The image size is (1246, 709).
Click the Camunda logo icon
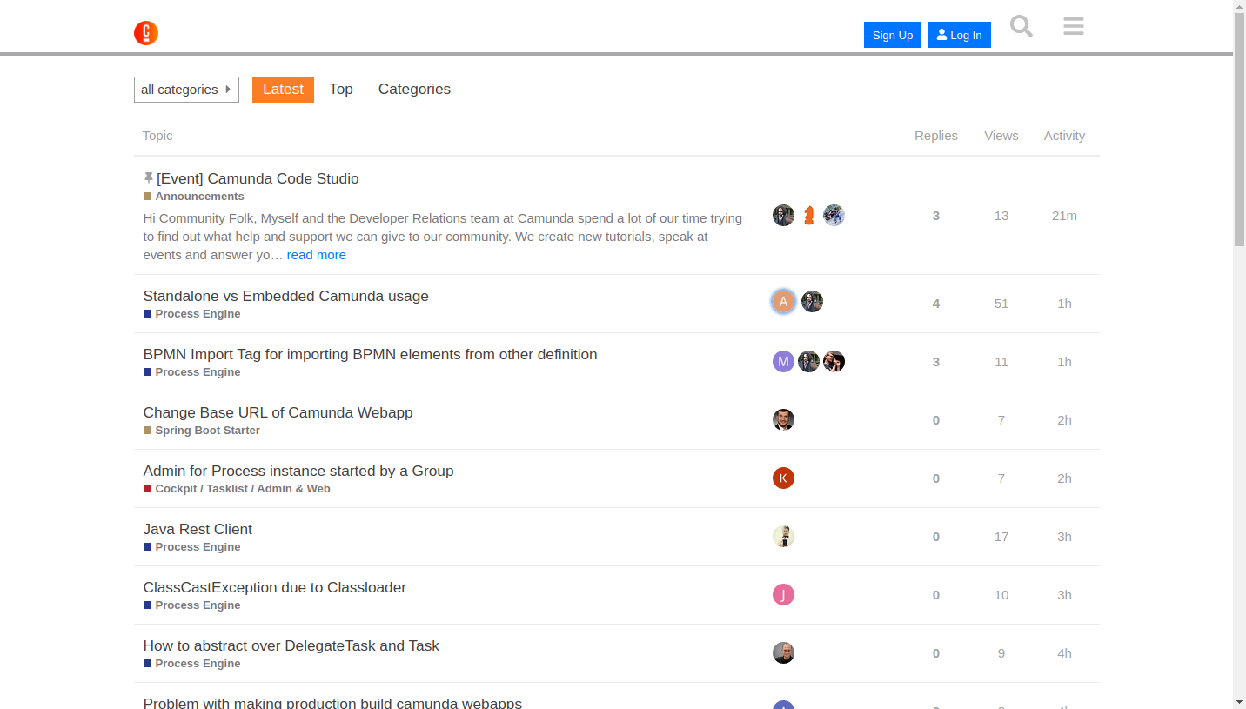pos(146,34)
